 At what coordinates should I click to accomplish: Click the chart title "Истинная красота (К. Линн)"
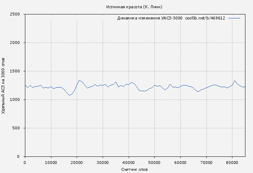pyautogui.click(x=134, y=7)
